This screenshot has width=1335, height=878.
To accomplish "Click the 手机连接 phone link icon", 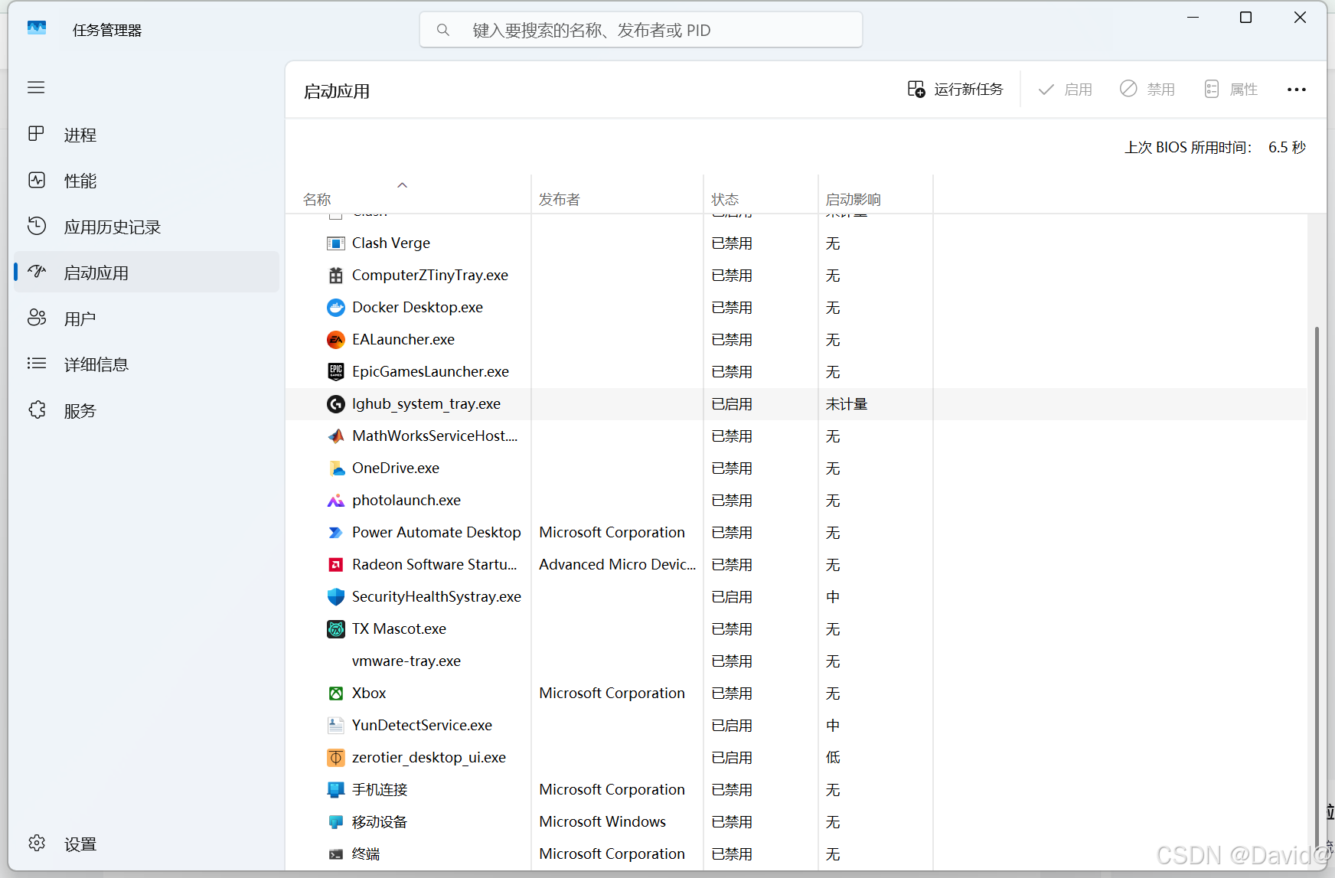I will click(x=335, y=790).
